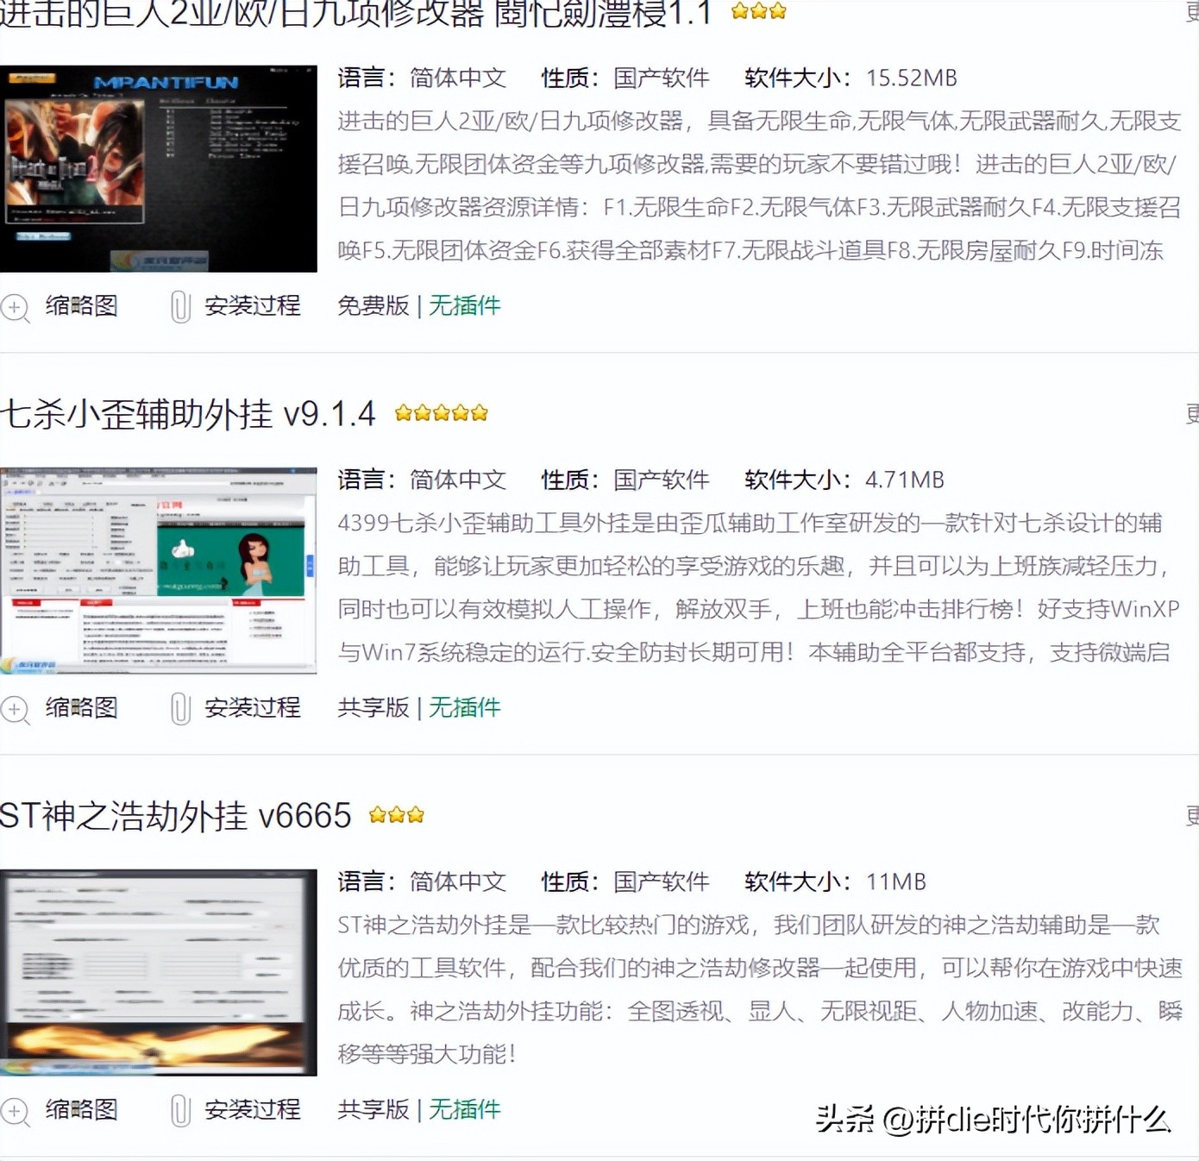Click the 共享版 label for 七杀小歪辅助外挂
Viewport: 1199px width, 1161px height.
coord(372,709)
